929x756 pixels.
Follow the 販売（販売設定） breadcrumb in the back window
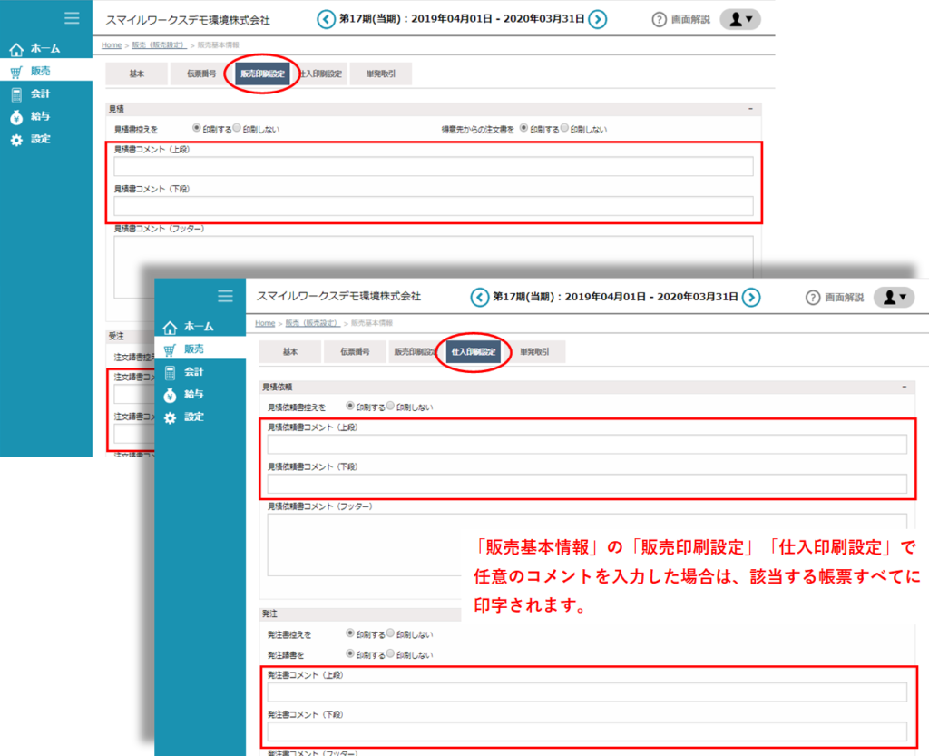coord(159,45)
